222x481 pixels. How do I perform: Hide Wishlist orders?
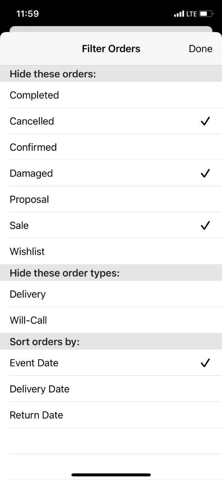pyautogui.click(x=111, y=251)
